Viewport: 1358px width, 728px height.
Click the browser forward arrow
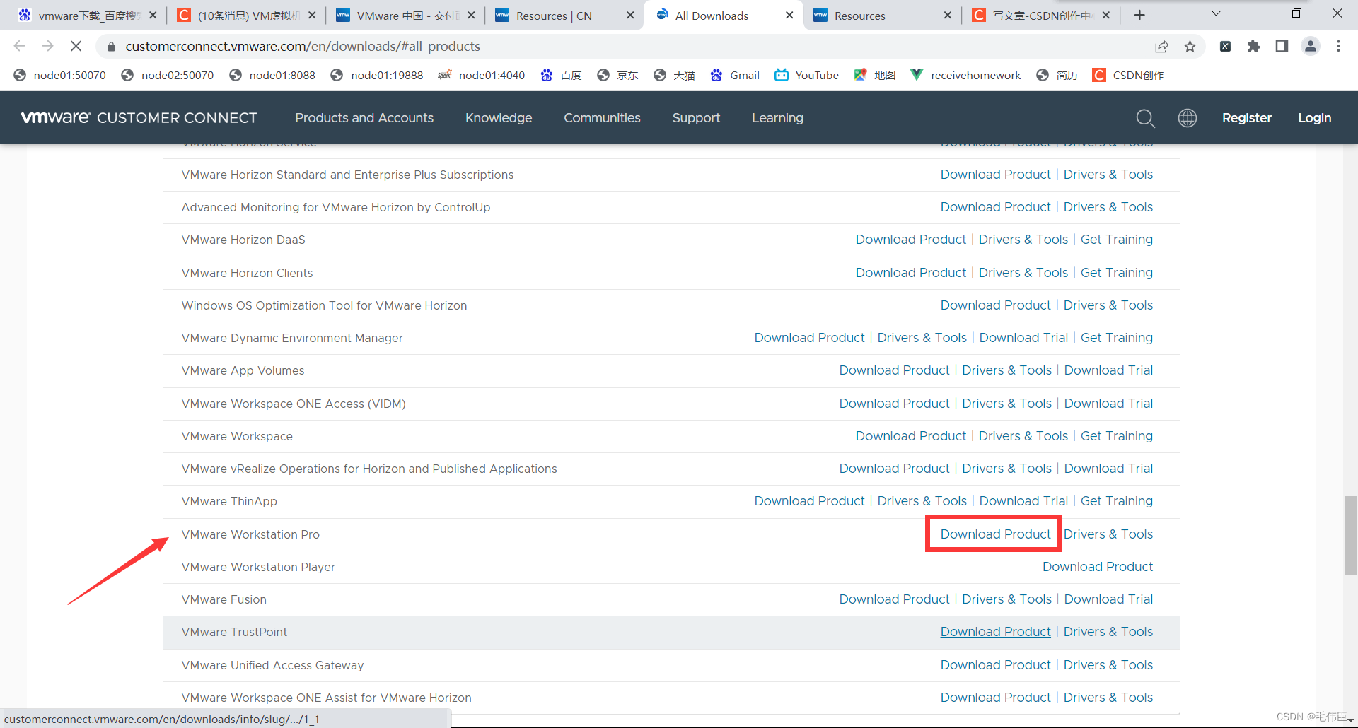pos(47,46)
